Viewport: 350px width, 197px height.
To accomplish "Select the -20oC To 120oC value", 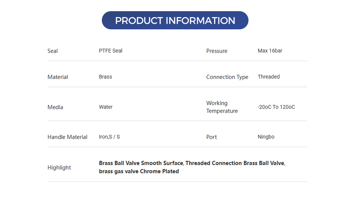I will [276, 107].
